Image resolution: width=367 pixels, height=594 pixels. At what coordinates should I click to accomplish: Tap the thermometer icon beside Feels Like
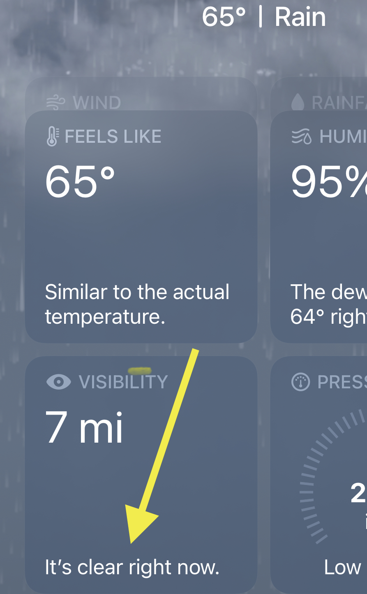(x=52, y=137)
